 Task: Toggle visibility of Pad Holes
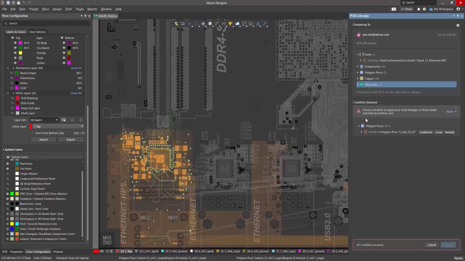[8, 164]
